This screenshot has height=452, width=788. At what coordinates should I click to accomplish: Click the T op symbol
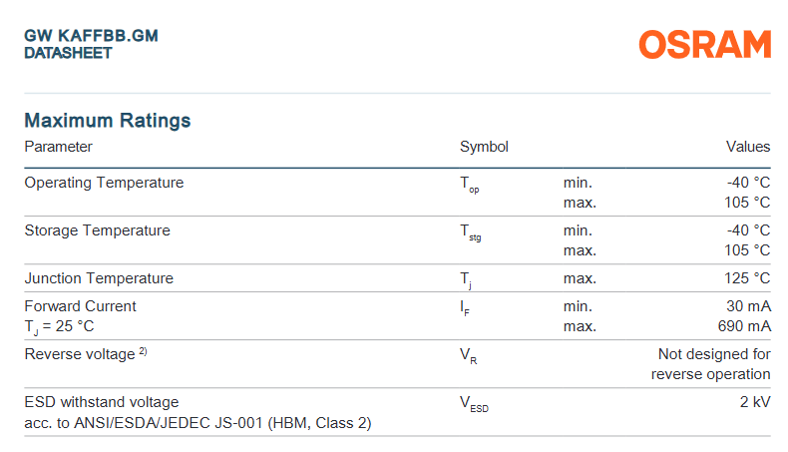[x=469, y=185]
